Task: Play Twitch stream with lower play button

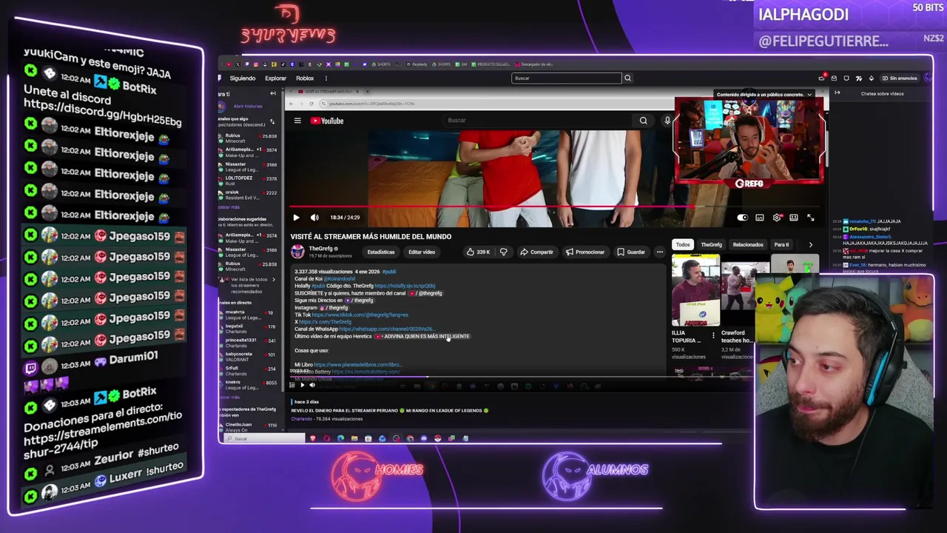Action: [302, 385]
